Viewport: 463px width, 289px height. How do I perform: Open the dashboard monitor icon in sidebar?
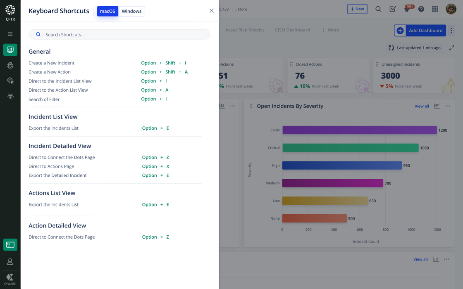click(x=10, y=50)
